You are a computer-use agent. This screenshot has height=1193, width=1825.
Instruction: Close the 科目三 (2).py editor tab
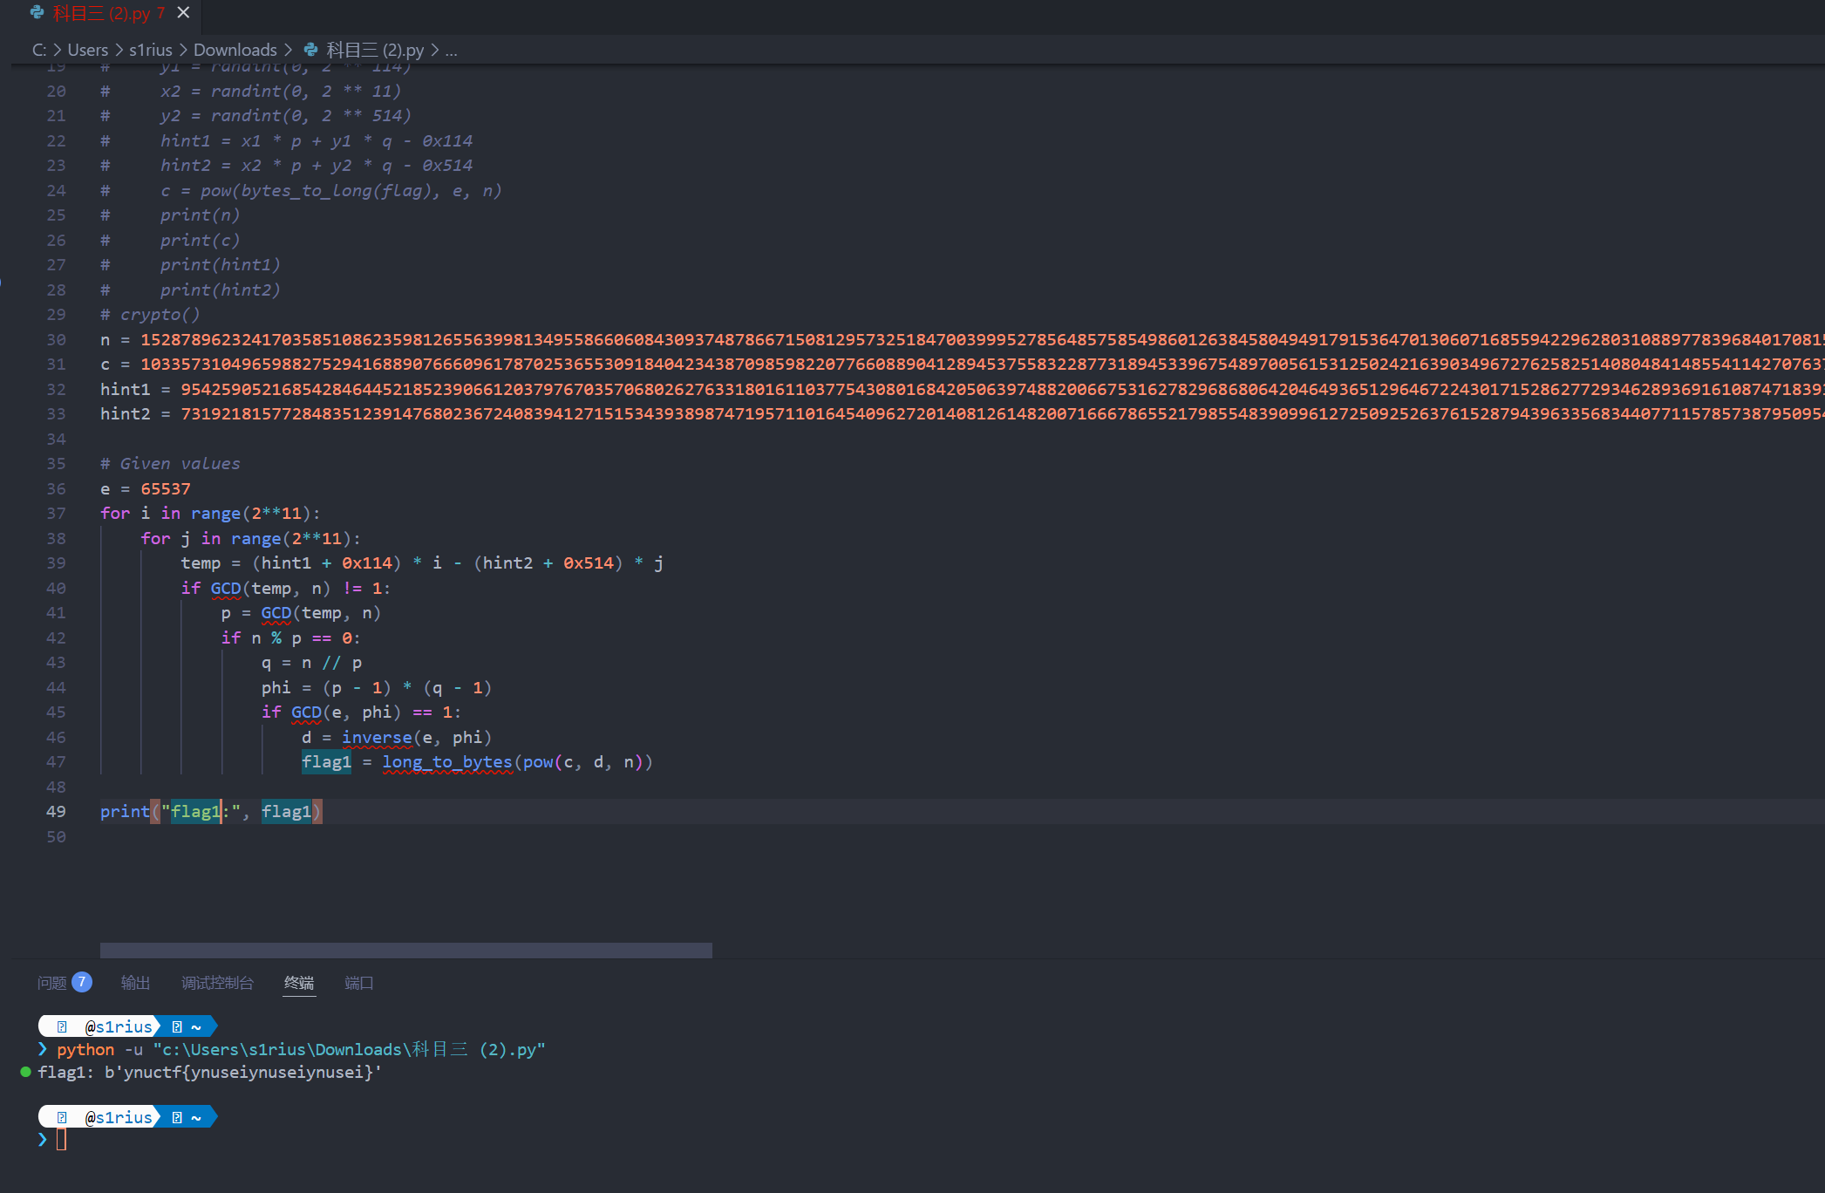click(183, 13)
